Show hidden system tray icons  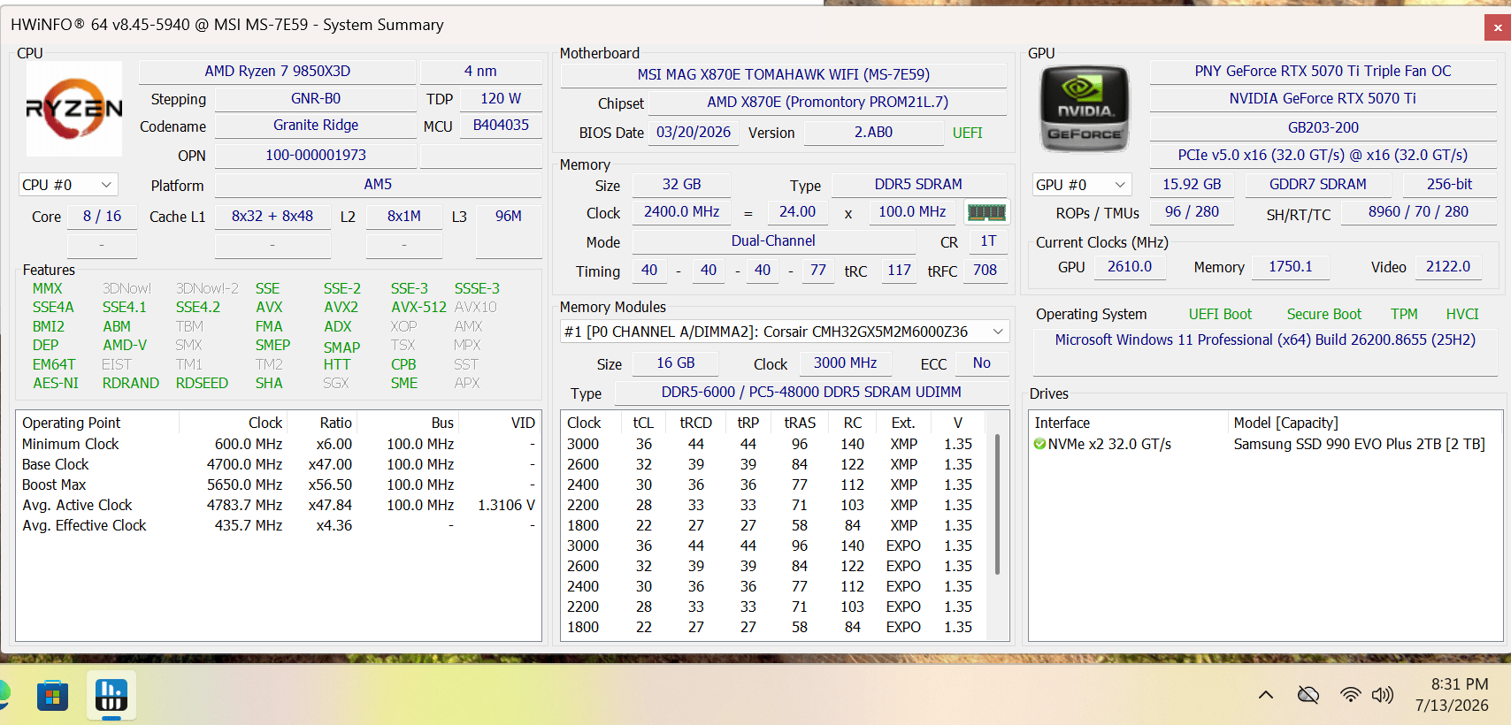click(1266, 695)
